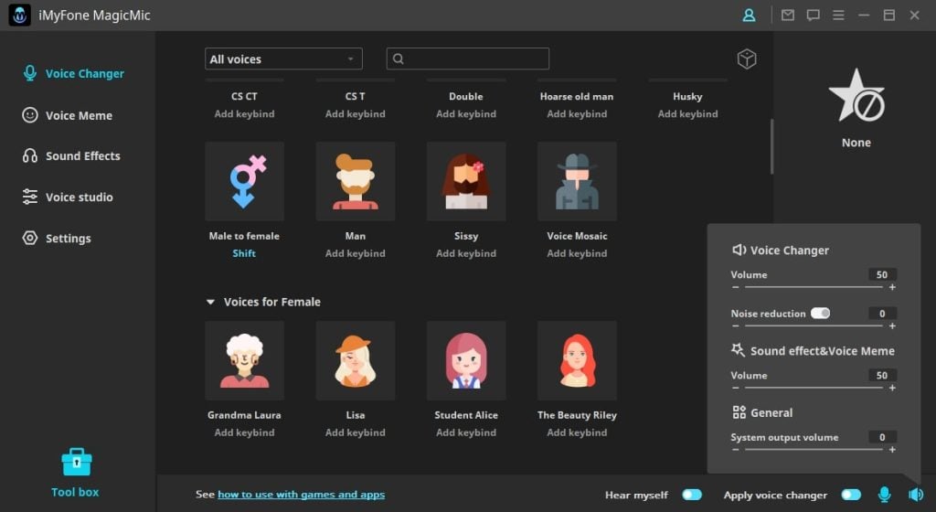Image resolution: width=936 pixels, height=512 pixels.
Task: Add keybind for Man voice
Action: coord(356,253)
